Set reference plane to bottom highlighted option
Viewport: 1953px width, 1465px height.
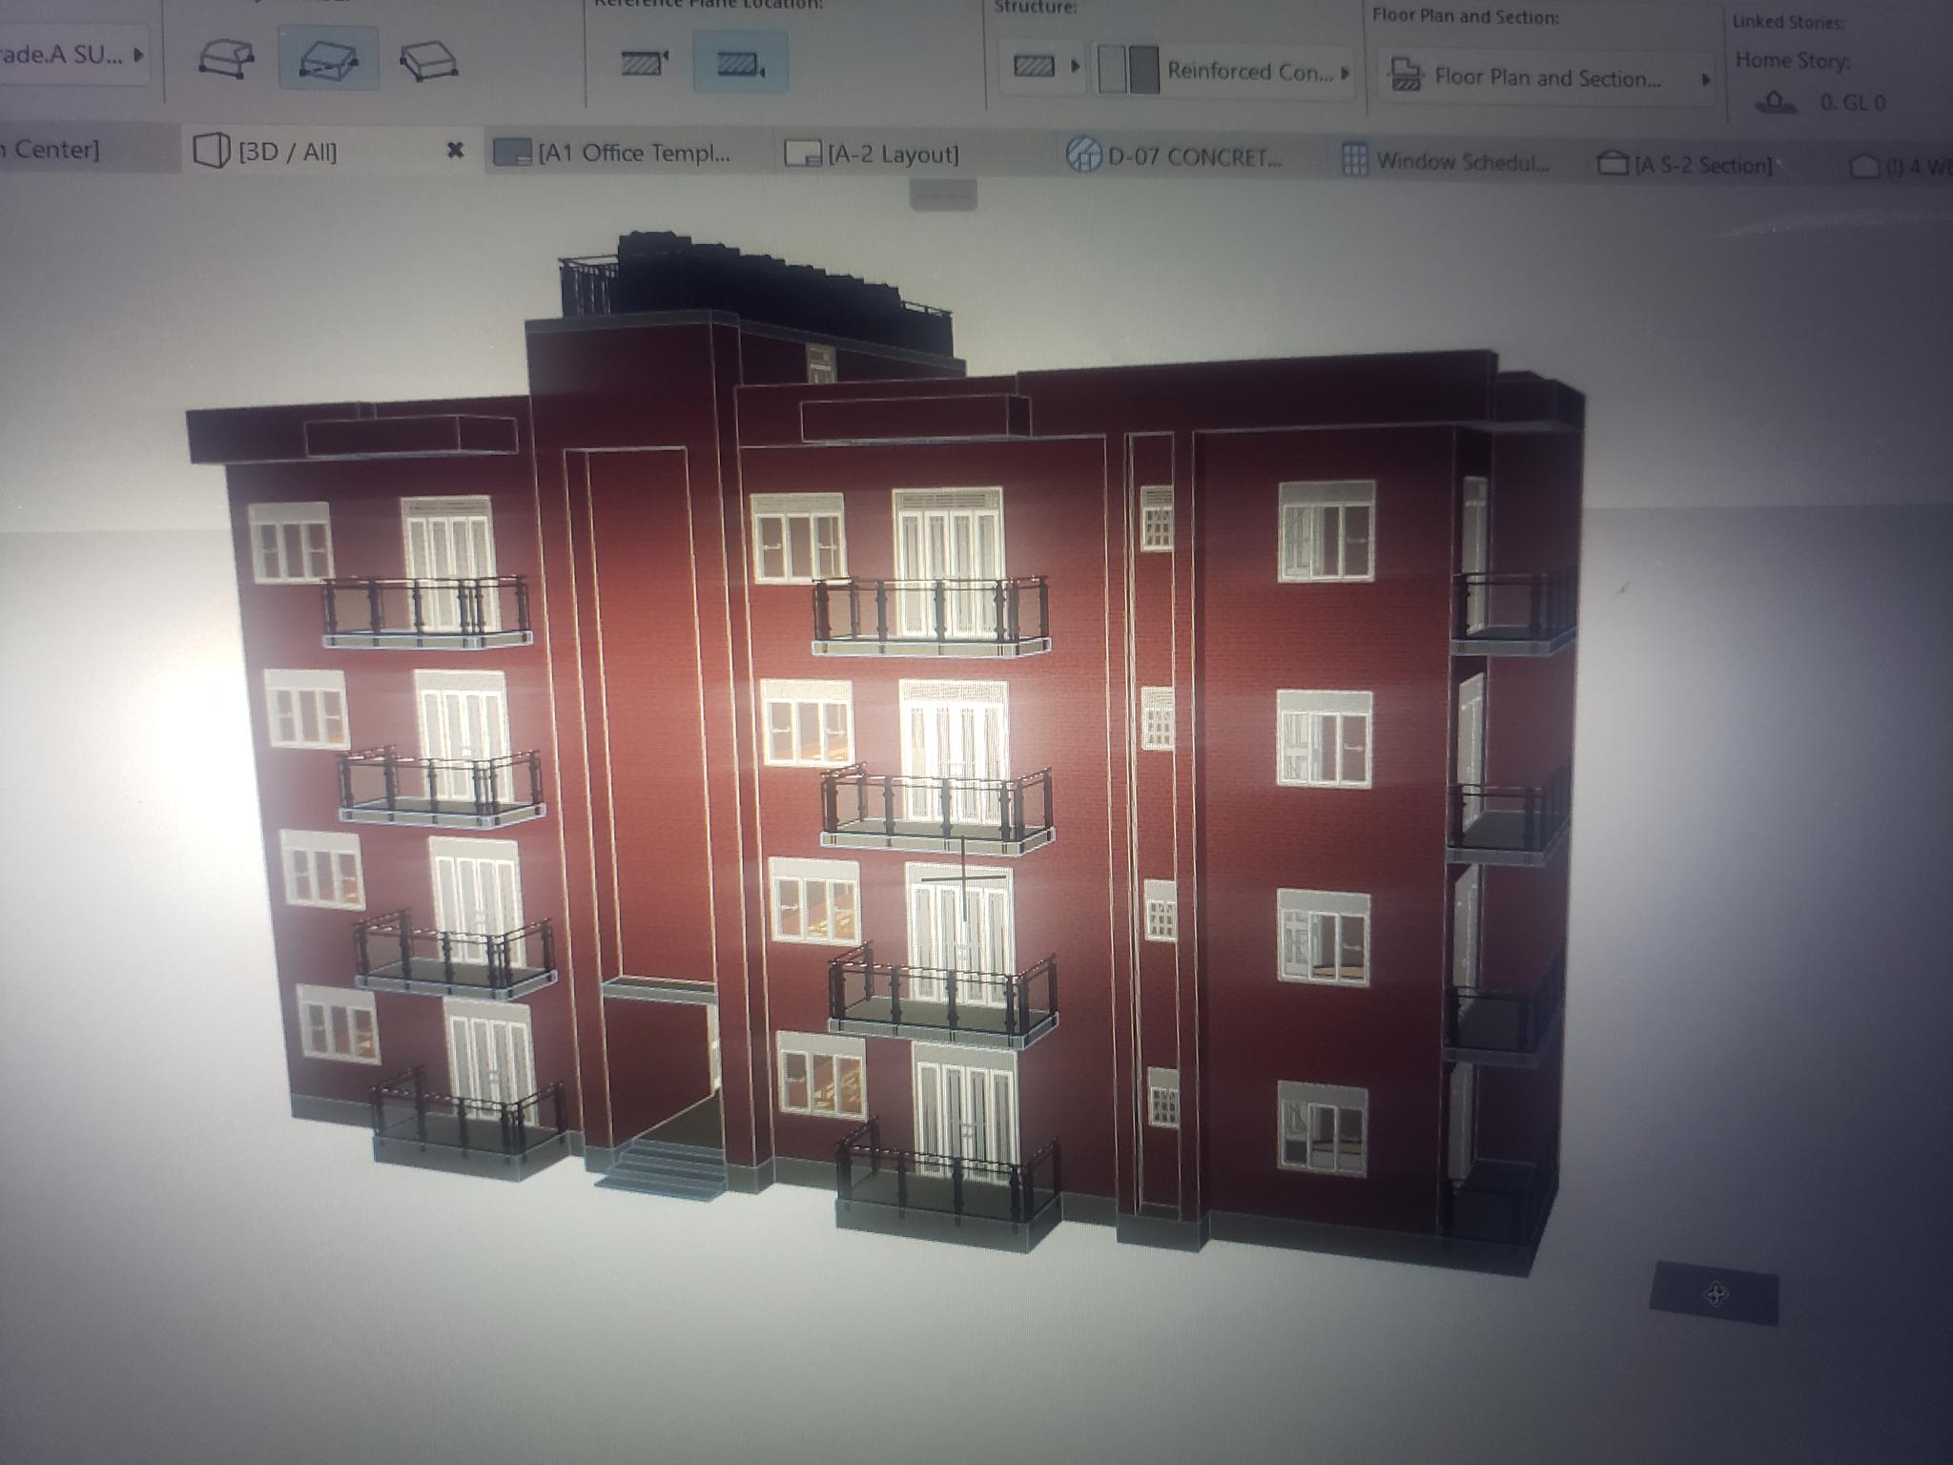click(x=740, y=64)
